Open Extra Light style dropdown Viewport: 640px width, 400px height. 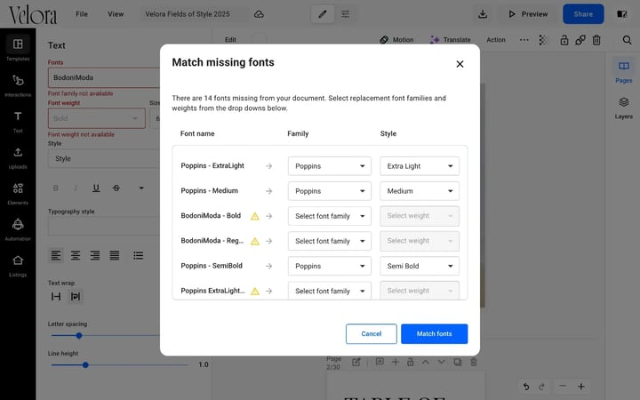click(x=420, y=166)
